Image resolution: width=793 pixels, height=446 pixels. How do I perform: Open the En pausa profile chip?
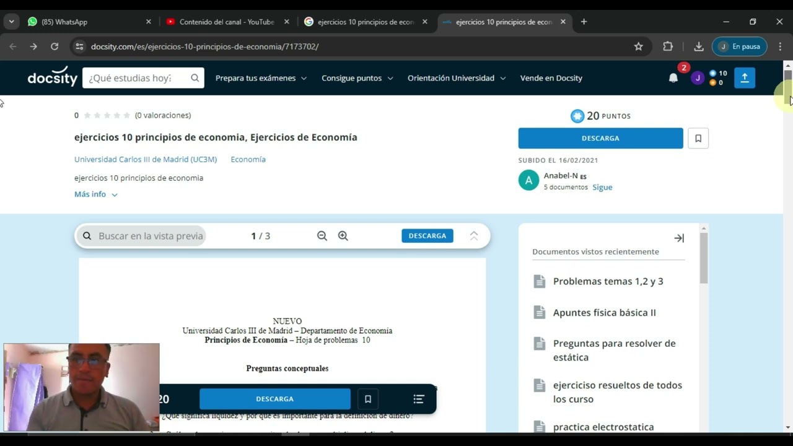point(740,46)
